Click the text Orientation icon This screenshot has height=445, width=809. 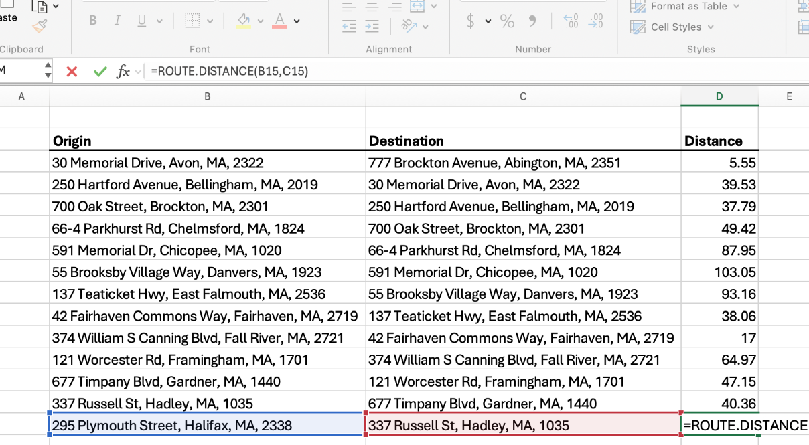[409, 26]
